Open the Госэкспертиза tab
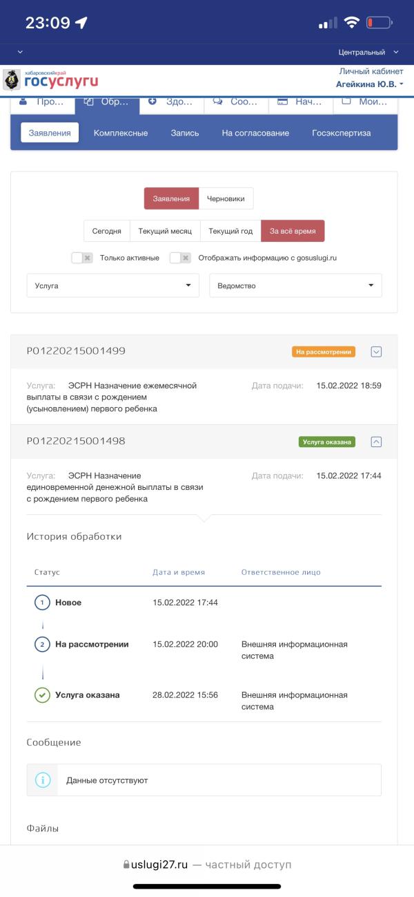The image size is (414, 897). click(x=341, y=133)
